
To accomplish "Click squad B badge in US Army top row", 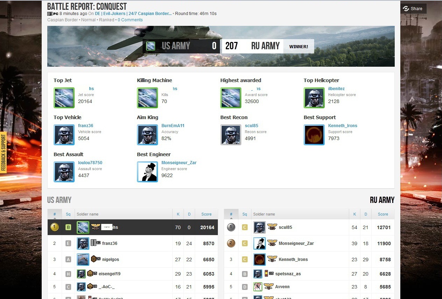I will tap(68, 227).
